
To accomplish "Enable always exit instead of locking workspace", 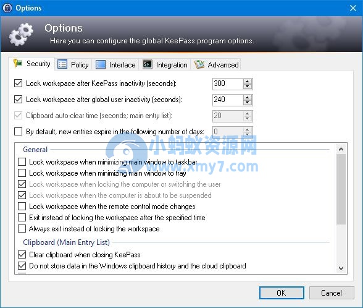I will (x=22, y=228).
